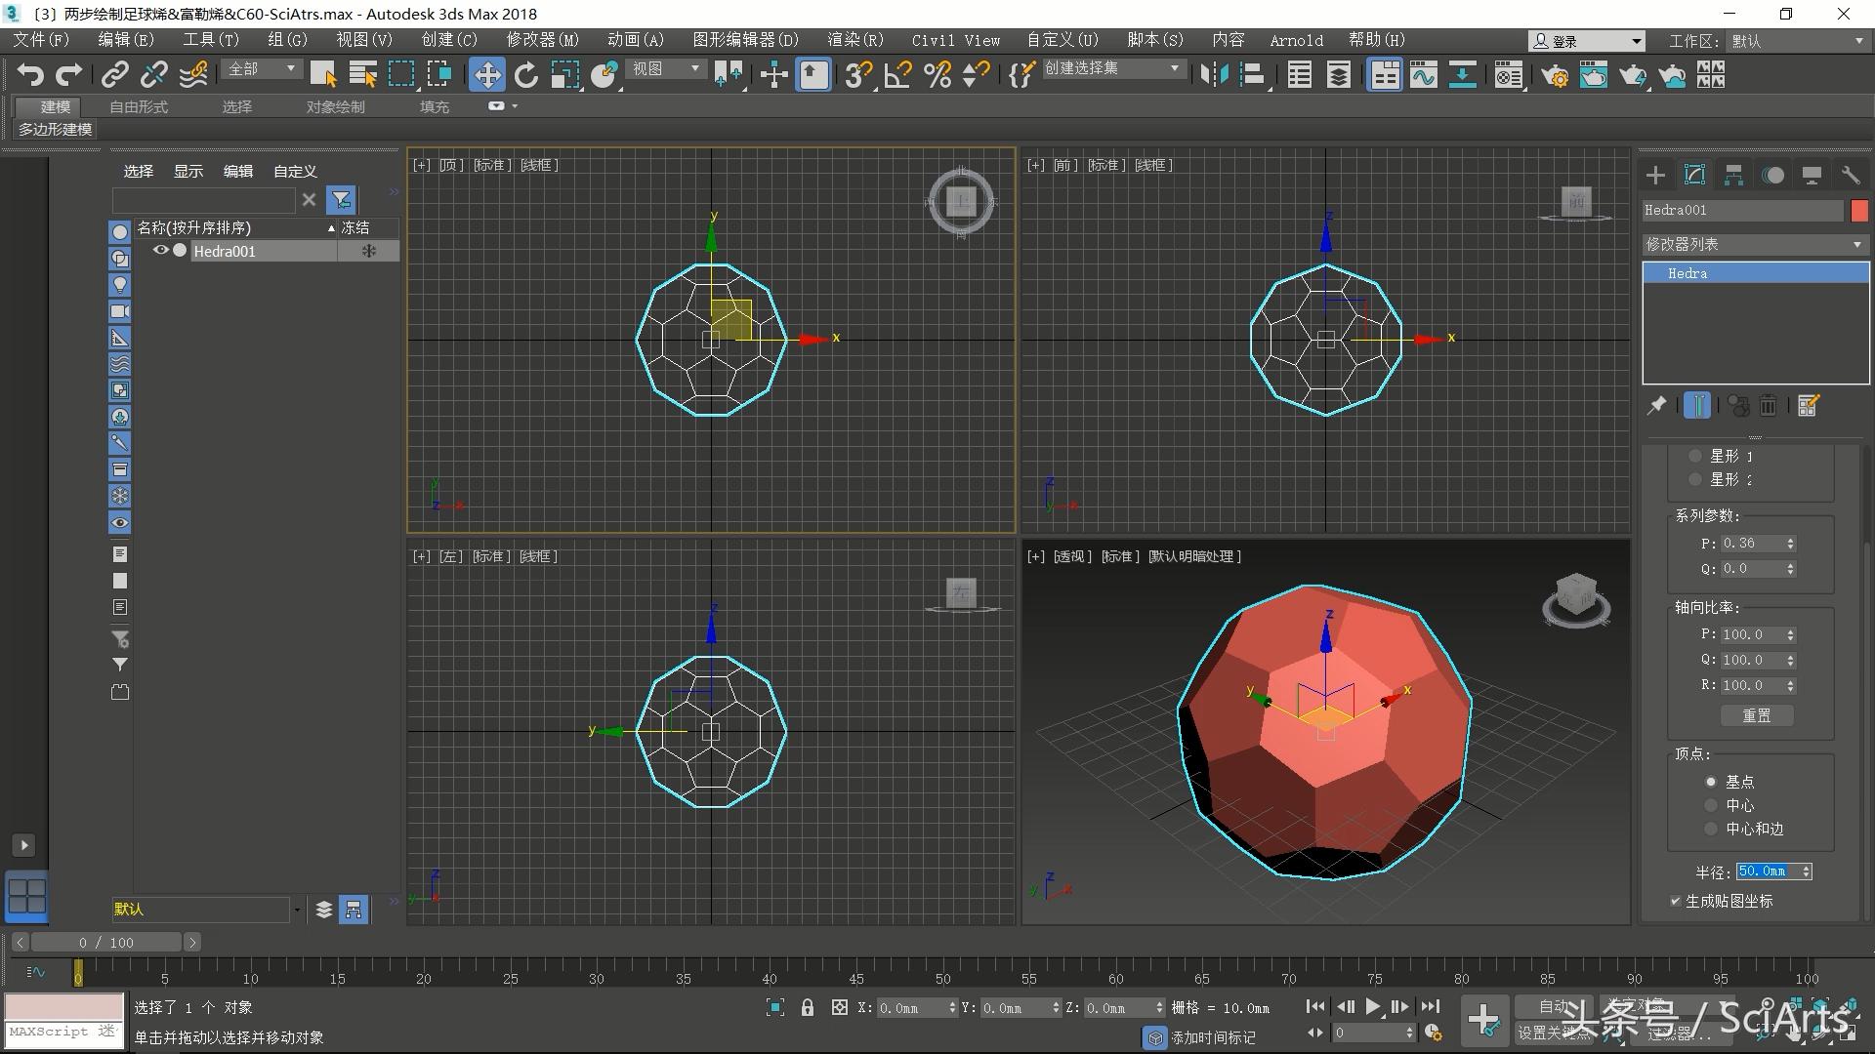This screenshot has width=1875, height=1054.
Task: Select the 中心 vertex radio button
Action: click(1711, 805)
